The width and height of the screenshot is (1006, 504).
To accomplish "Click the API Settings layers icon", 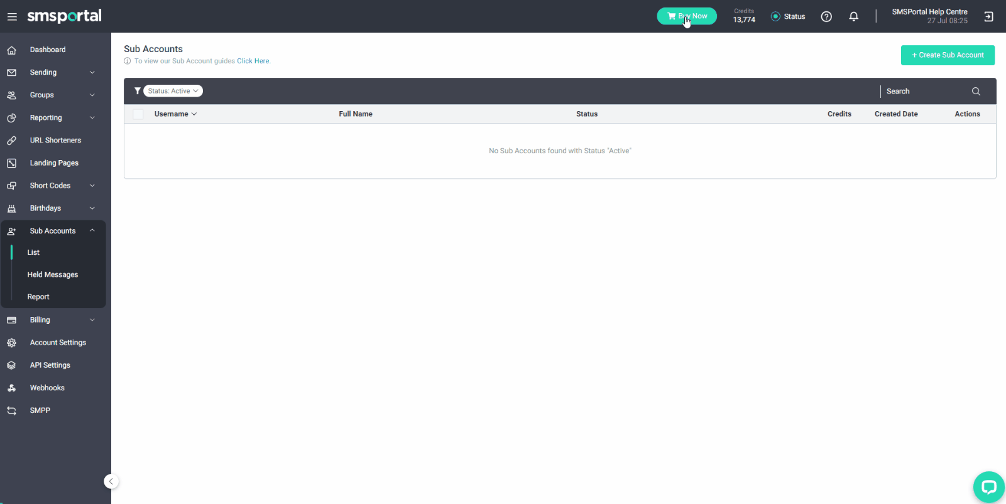I will (11, 365).
